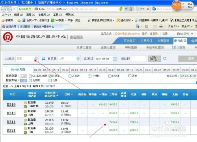Click the 注册 register link
The image size is (197, 142).
coord(165,34)
